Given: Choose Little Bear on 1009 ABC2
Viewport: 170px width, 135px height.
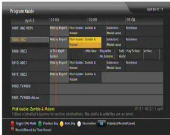Looking at the screenshot, I should click(x=92, y=54).
